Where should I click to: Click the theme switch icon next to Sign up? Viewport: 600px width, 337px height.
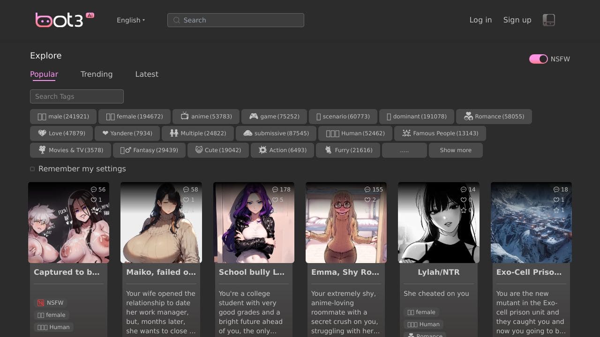click(x=549, y=20)
